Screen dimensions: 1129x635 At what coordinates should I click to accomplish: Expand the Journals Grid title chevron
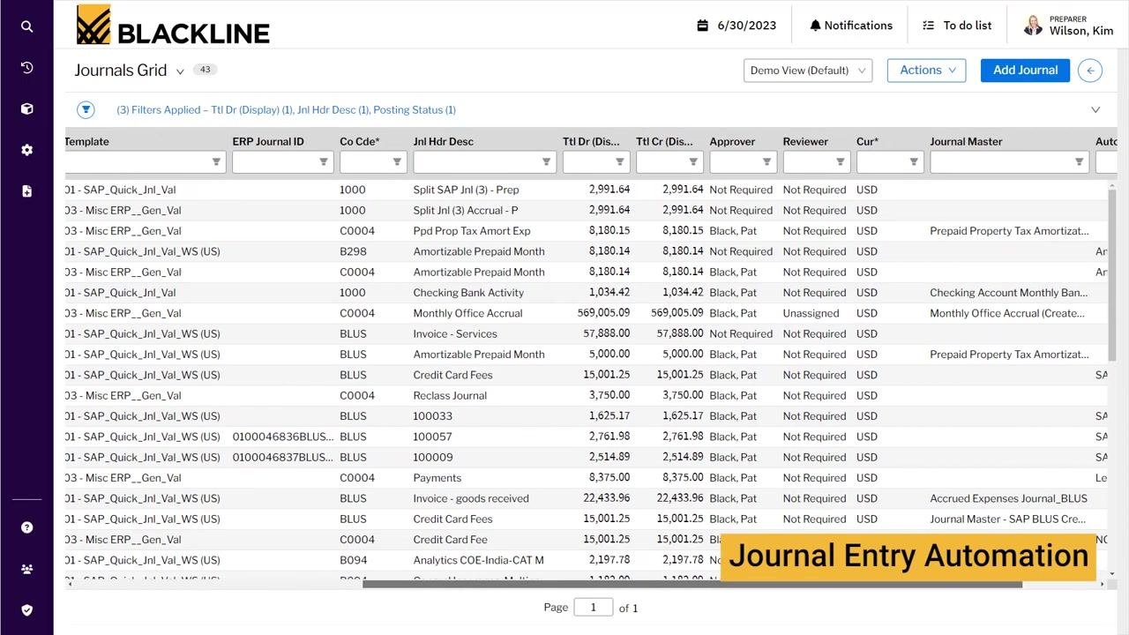pos(180,71)
